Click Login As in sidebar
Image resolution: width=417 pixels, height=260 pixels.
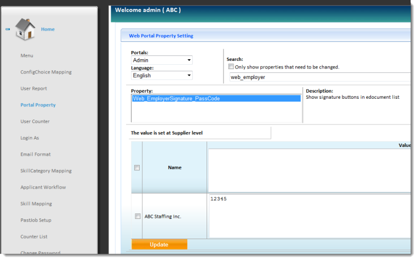[x=30, y=138]
